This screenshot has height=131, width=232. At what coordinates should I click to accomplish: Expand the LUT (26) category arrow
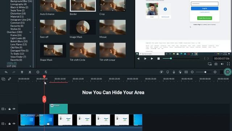pos(30,66)
